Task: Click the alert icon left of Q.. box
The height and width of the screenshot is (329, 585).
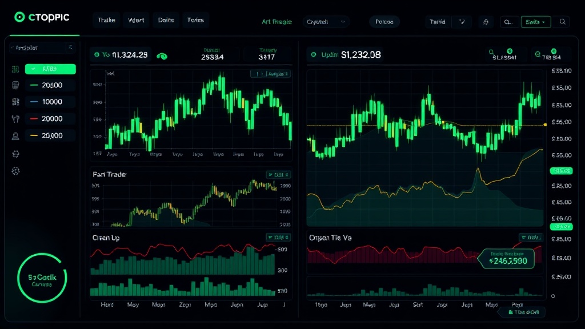Action: (486, 22)
